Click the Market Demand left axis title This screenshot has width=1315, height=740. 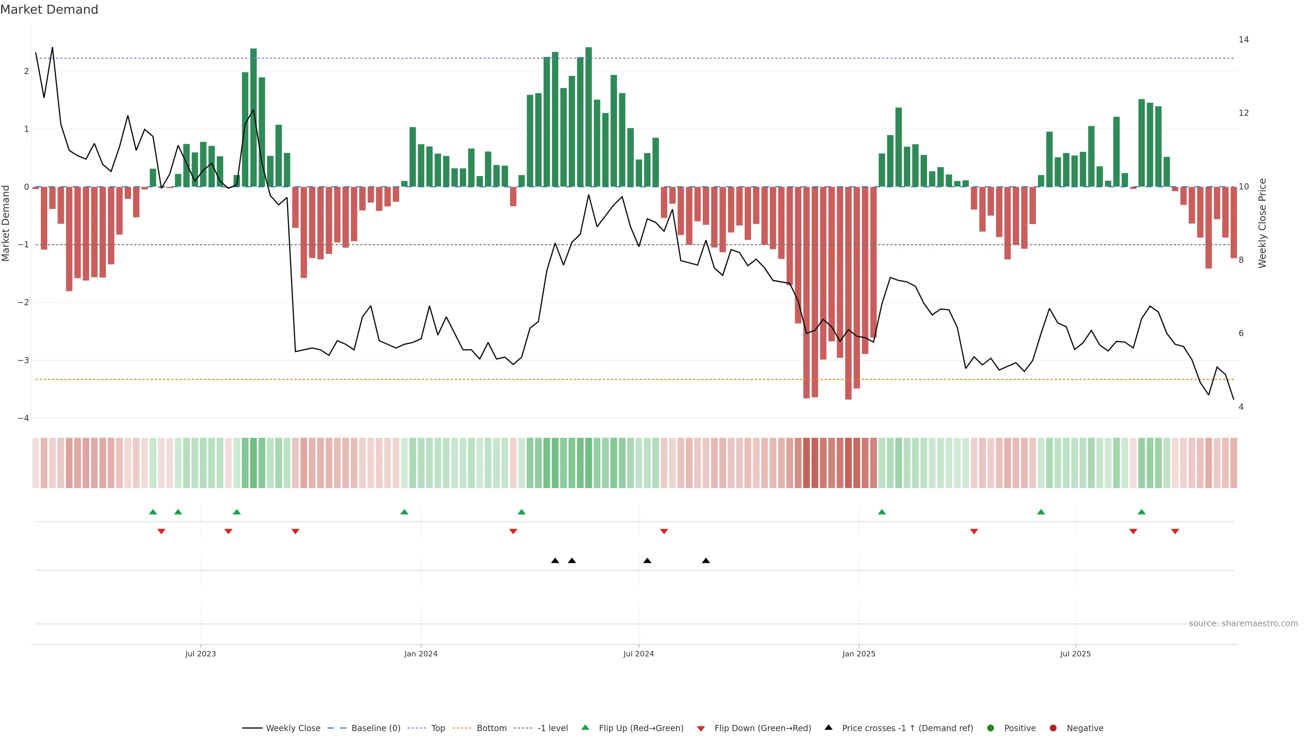tap(6, 223)
